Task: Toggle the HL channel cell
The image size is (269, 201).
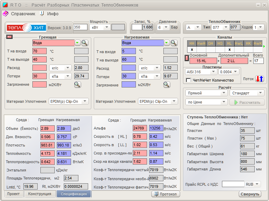Action: click(229, 49)
